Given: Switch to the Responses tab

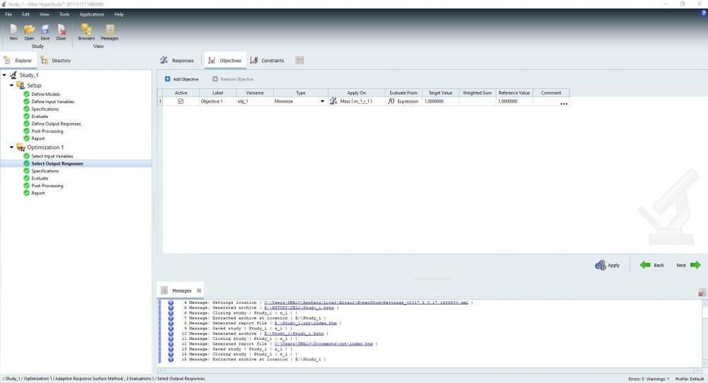Looking at the screenshot, I should click(177, 60).
